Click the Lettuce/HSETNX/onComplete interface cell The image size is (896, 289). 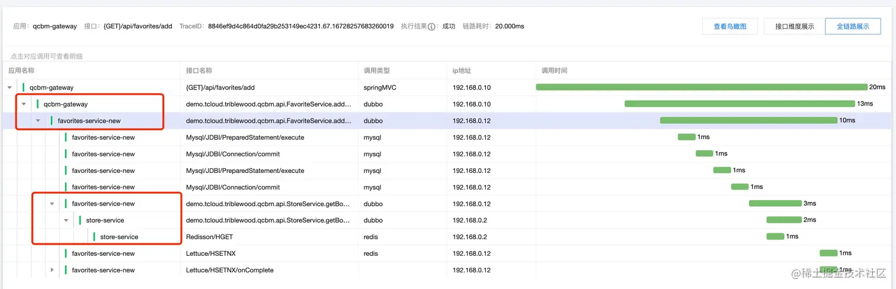[x=230, y=270]
